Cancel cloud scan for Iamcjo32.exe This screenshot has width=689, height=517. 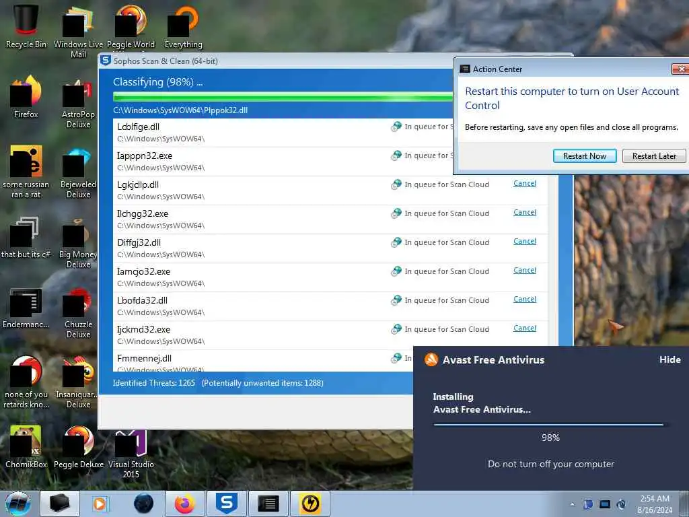coord(525,271)
